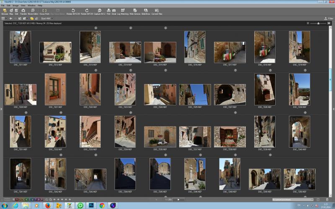Screen dimensions: 335x209
Task: Select thumbnail DSC_7221.NEF
Action: tap(55, 89)
